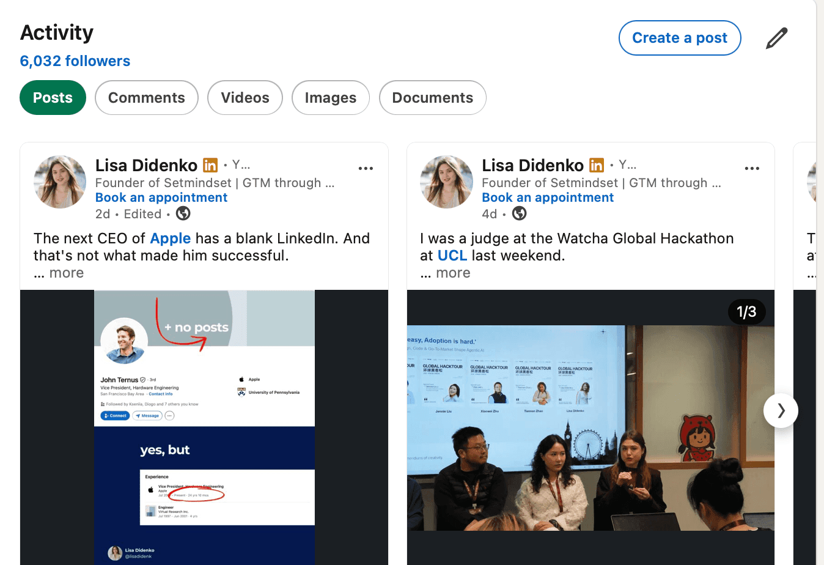The height and width of the screenshot is (565, 824).
Task: Click 'Founder of Setmindset' headline on Apple post
Action: 215,183
